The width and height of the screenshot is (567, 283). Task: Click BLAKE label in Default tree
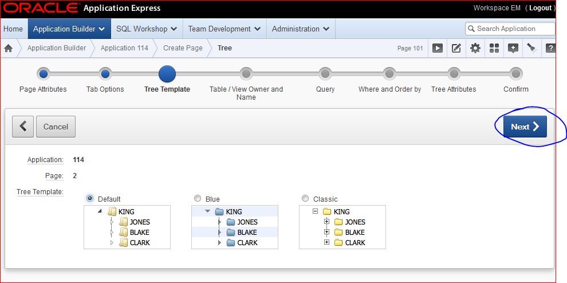click(140, 233)
